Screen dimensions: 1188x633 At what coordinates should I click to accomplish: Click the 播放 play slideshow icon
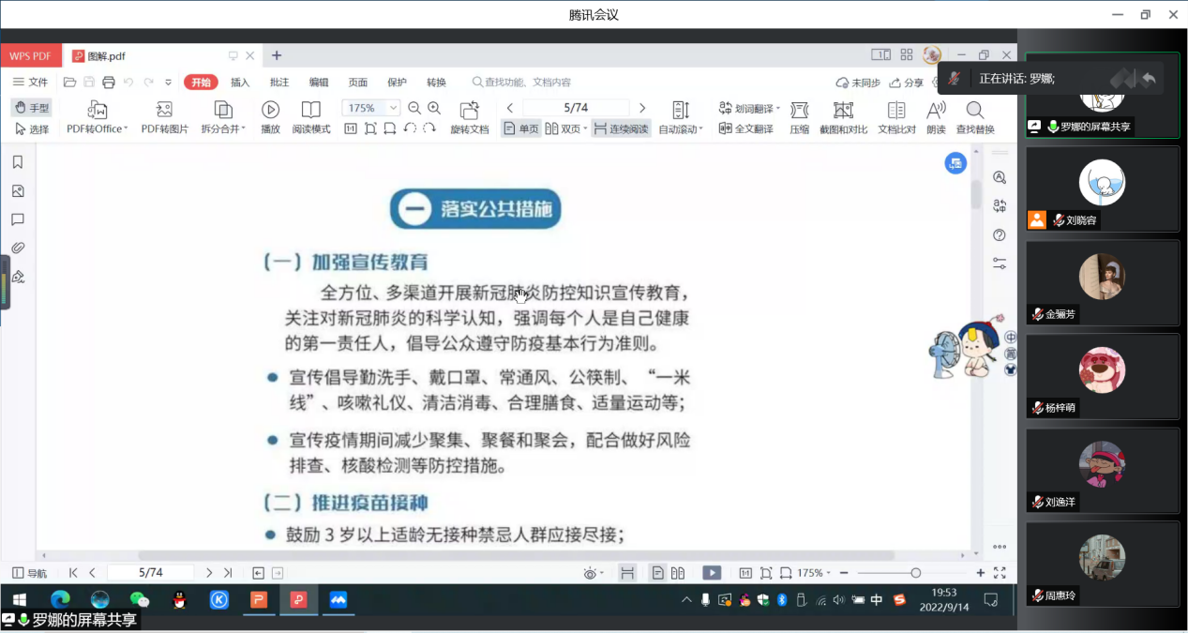tap(270, 110)
